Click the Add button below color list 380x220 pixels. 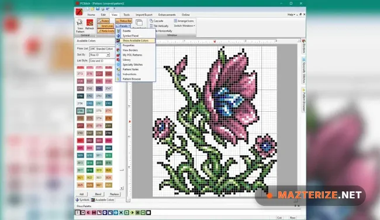coord(82,194)
